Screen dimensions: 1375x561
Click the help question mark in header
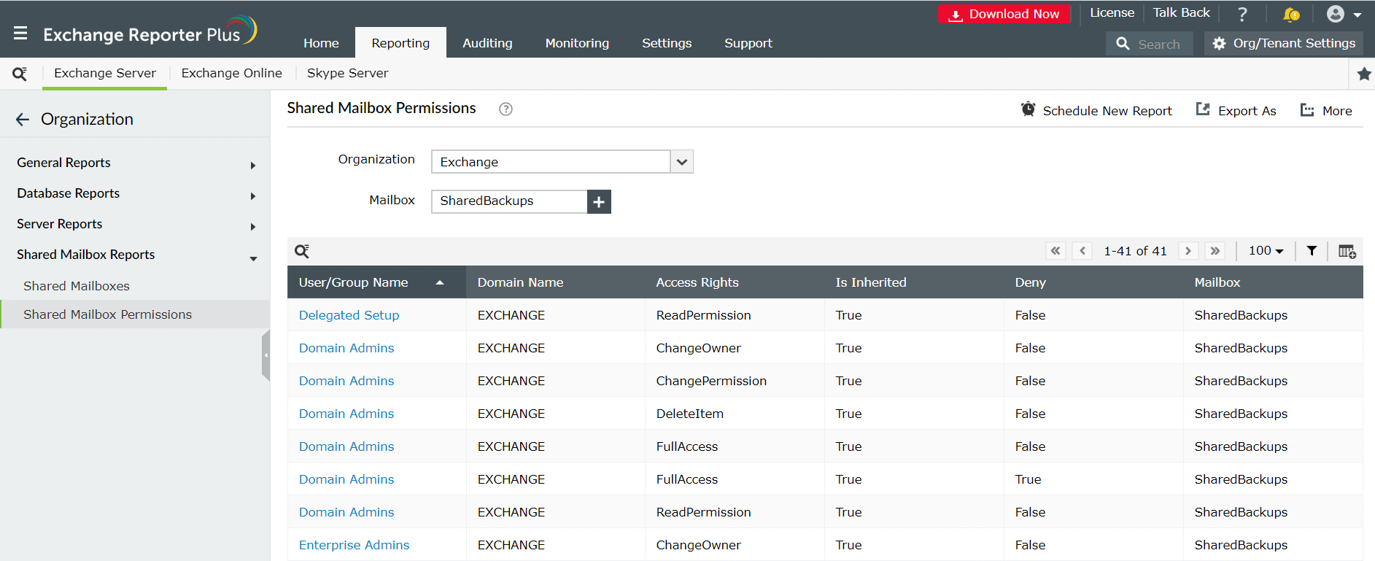pos(1242,15)
